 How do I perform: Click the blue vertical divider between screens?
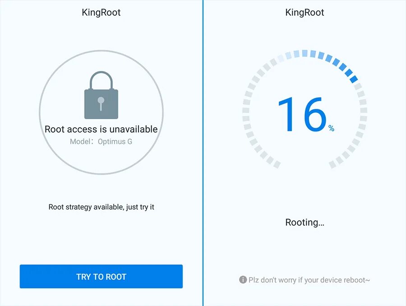point(203,153)
